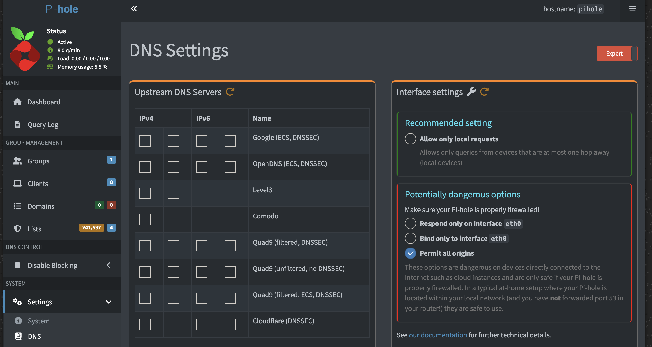652x347 pixels.
Task: Select Allow only local requests radio
Action: [410, 139]
